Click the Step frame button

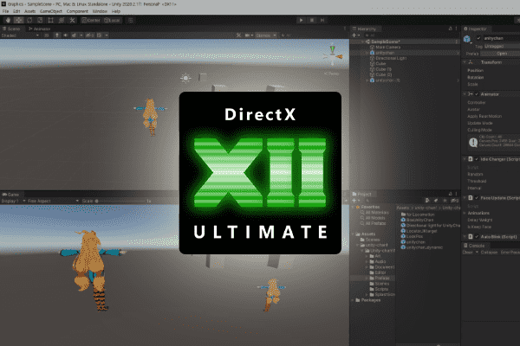point(322,20)
